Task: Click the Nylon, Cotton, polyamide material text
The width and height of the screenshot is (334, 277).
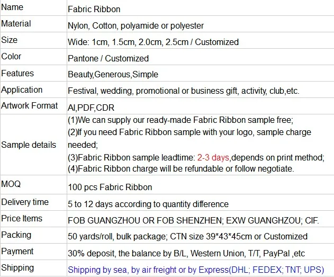Action: 136,25
